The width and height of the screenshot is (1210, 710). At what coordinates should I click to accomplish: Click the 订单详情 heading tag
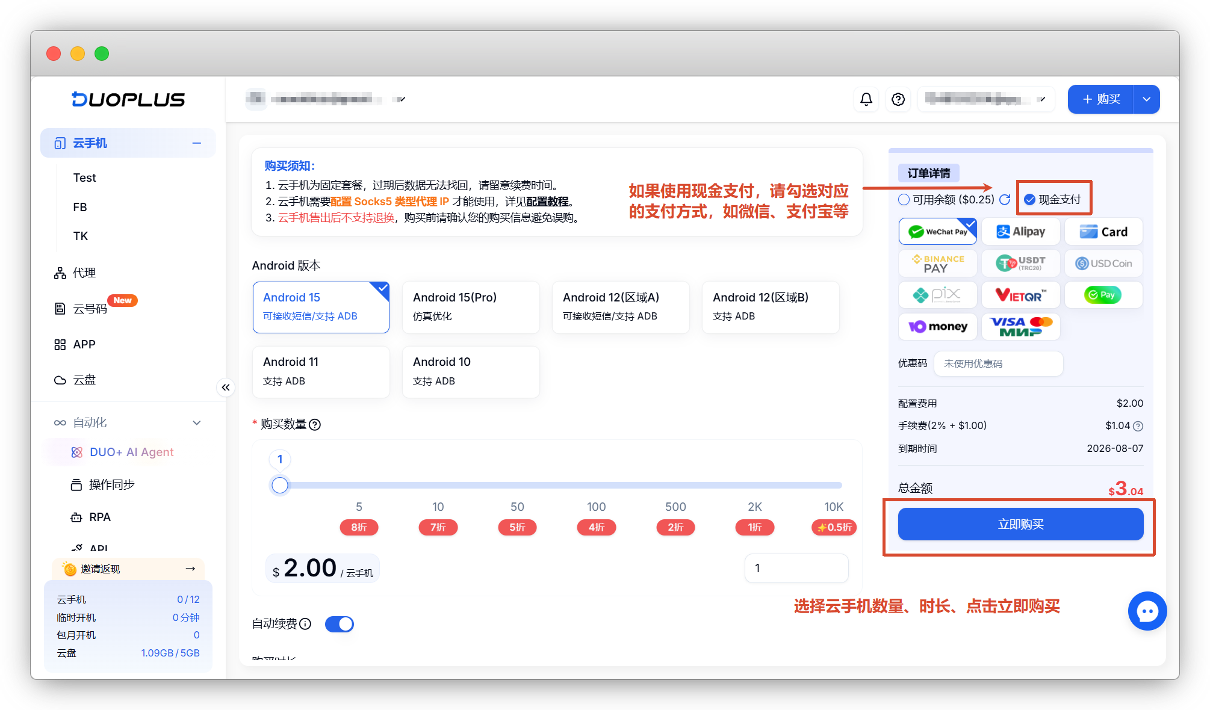click(x=929, y=173)
